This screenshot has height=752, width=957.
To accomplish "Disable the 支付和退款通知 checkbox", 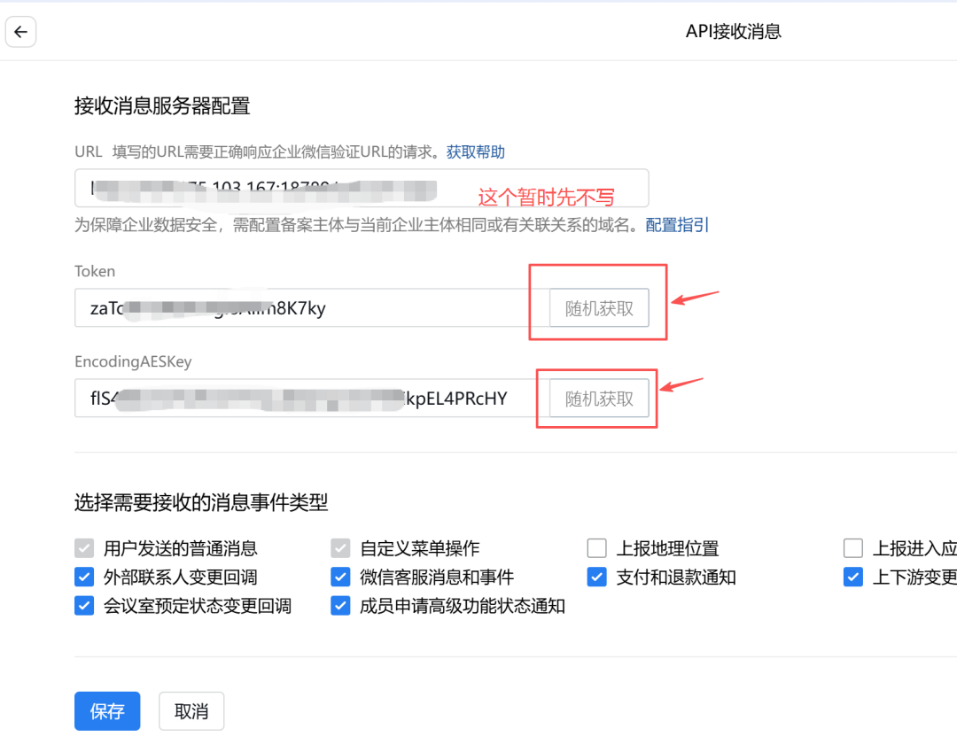I will pos(596,577).
